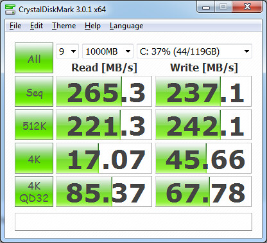Image resolution: width=267 pixels, height=243 pixels.
Task: Open the test size dropdown showing 1000MB
Action: tap(108, 51)
